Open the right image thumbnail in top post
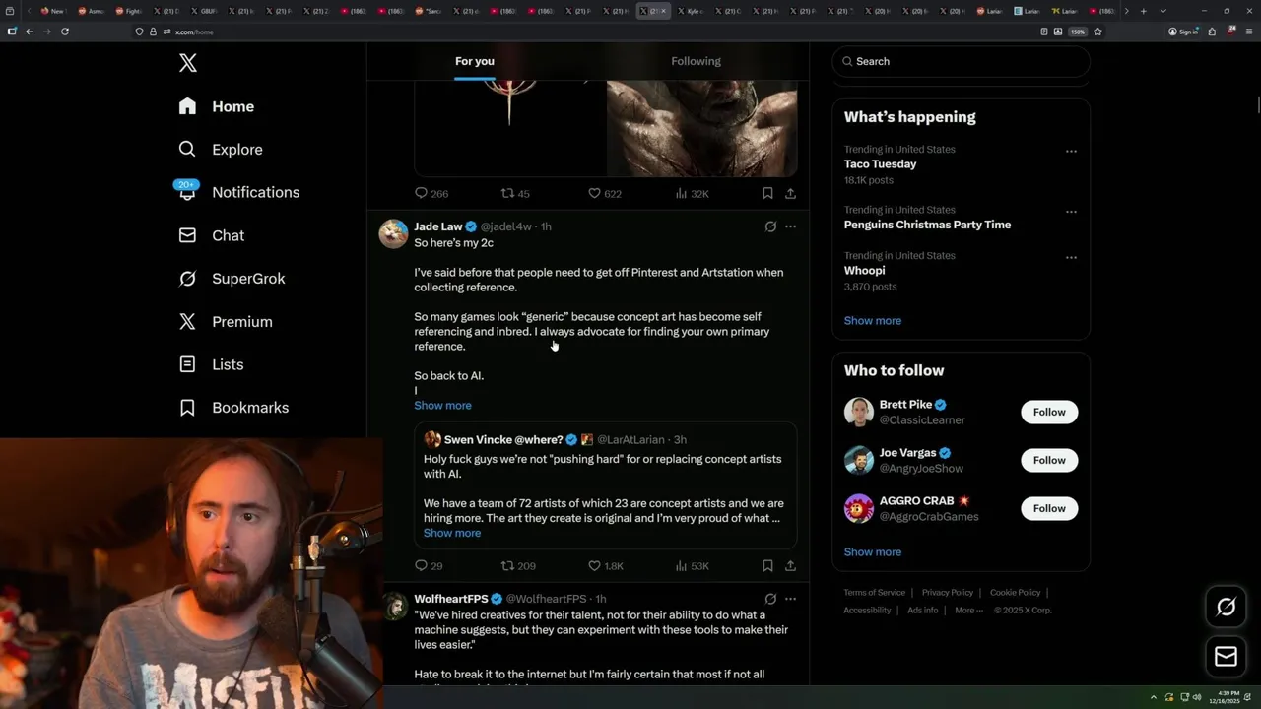 tap(701, 128)
